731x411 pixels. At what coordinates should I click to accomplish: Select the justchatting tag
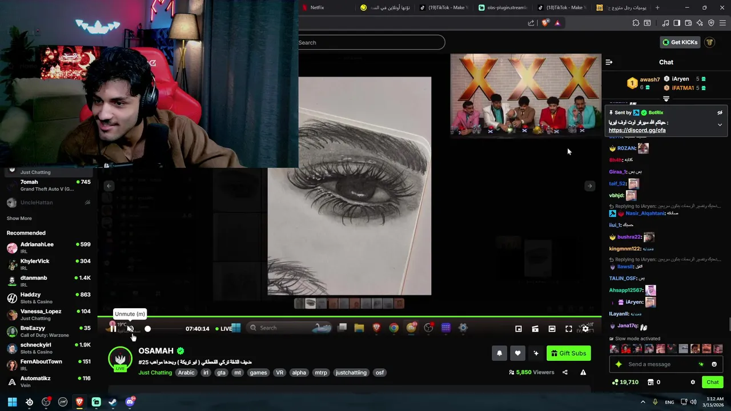point(351,373)
